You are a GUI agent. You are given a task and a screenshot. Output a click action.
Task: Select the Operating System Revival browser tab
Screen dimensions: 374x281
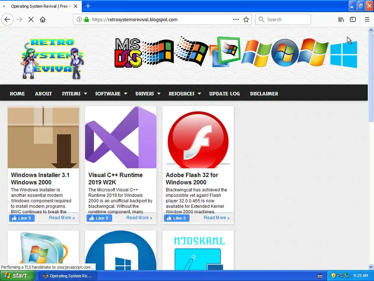tap(41, 6)
